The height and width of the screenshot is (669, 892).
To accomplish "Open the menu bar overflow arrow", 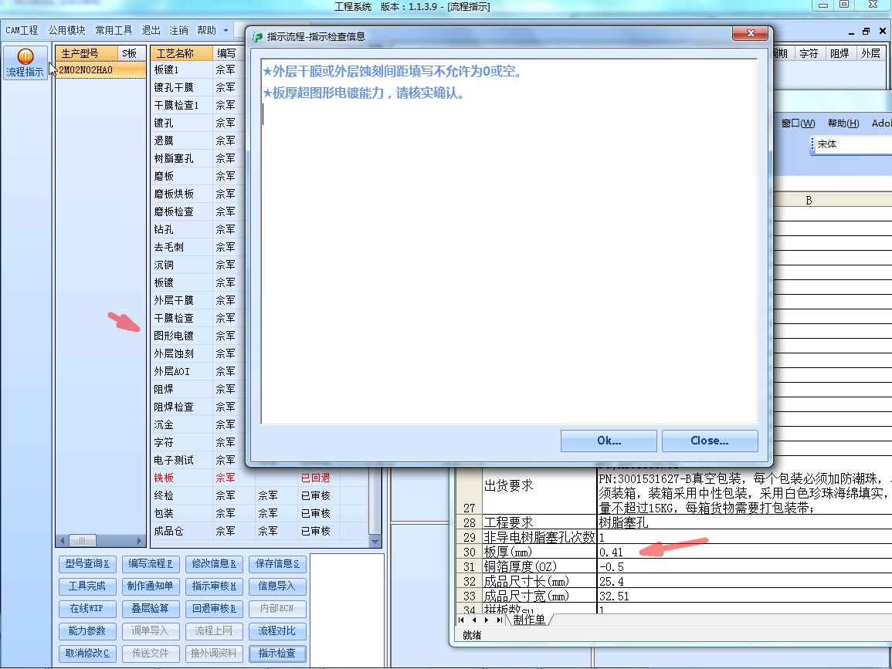I will pyautogui.click(x=226, y=30).
